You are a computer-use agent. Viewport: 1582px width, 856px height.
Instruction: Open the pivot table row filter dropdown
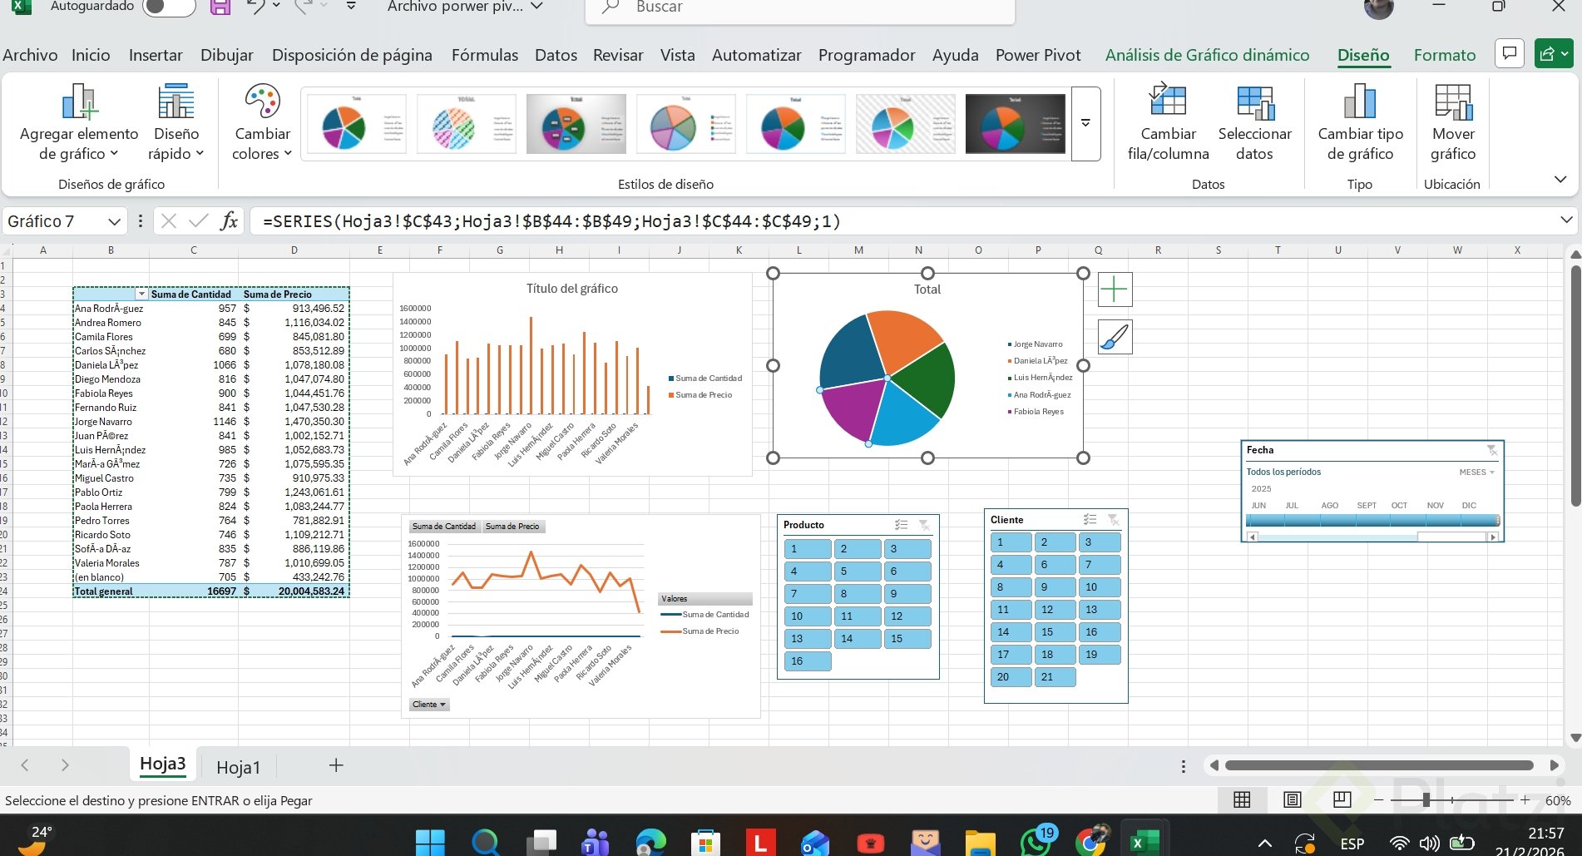click(141, 294)
